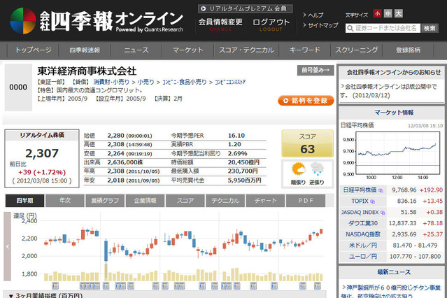Open 日経平均株価 index link in table

tap(360, 190)
